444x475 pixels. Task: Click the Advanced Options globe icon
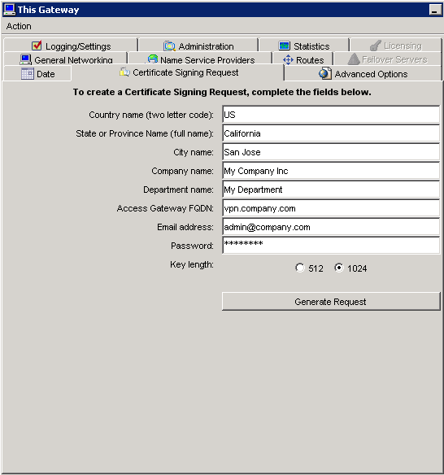click(325, 74)
